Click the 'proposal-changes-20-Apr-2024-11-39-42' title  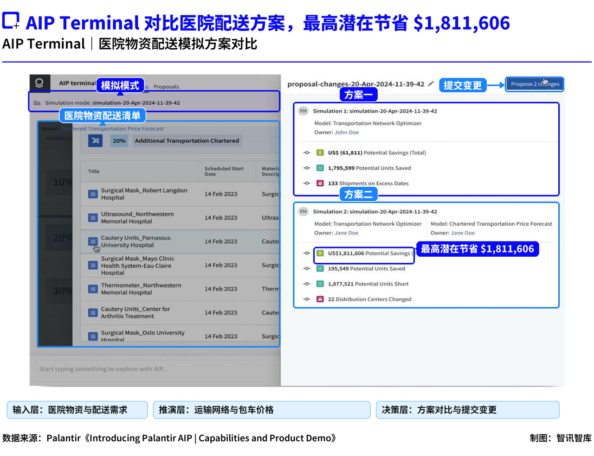pos(355,84)
